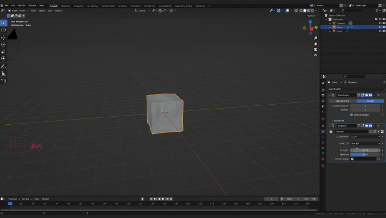Expand the Cube item in outliner
Screen dimensions: 386x218
(x=330, y=27)
